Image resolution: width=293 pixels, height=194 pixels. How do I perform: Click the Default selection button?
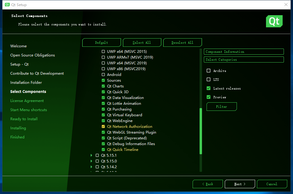coord(102,43)
